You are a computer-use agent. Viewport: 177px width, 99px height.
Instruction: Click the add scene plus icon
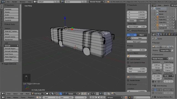83,2
